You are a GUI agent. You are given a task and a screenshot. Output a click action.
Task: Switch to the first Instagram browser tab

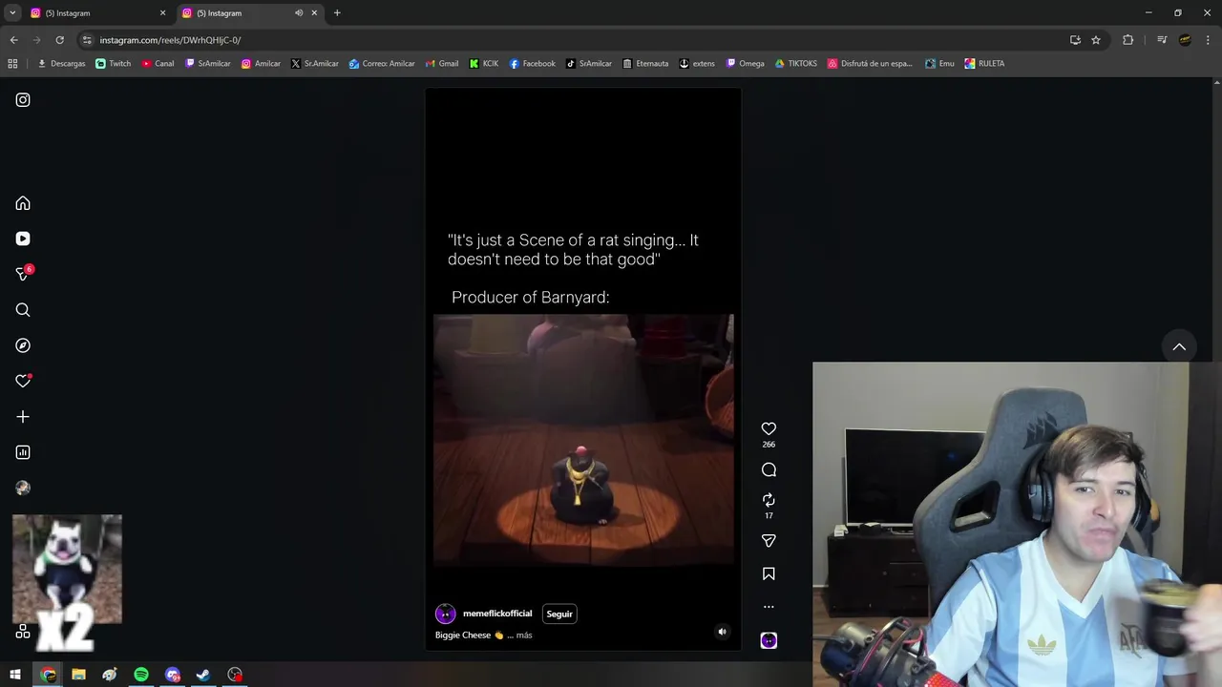pyautogui.click(x=95, y=13)
